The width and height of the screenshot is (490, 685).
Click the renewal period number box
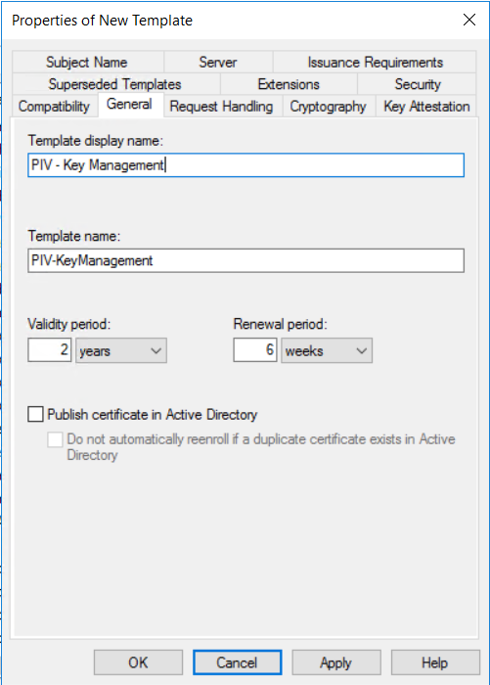[x=255, y=350]
